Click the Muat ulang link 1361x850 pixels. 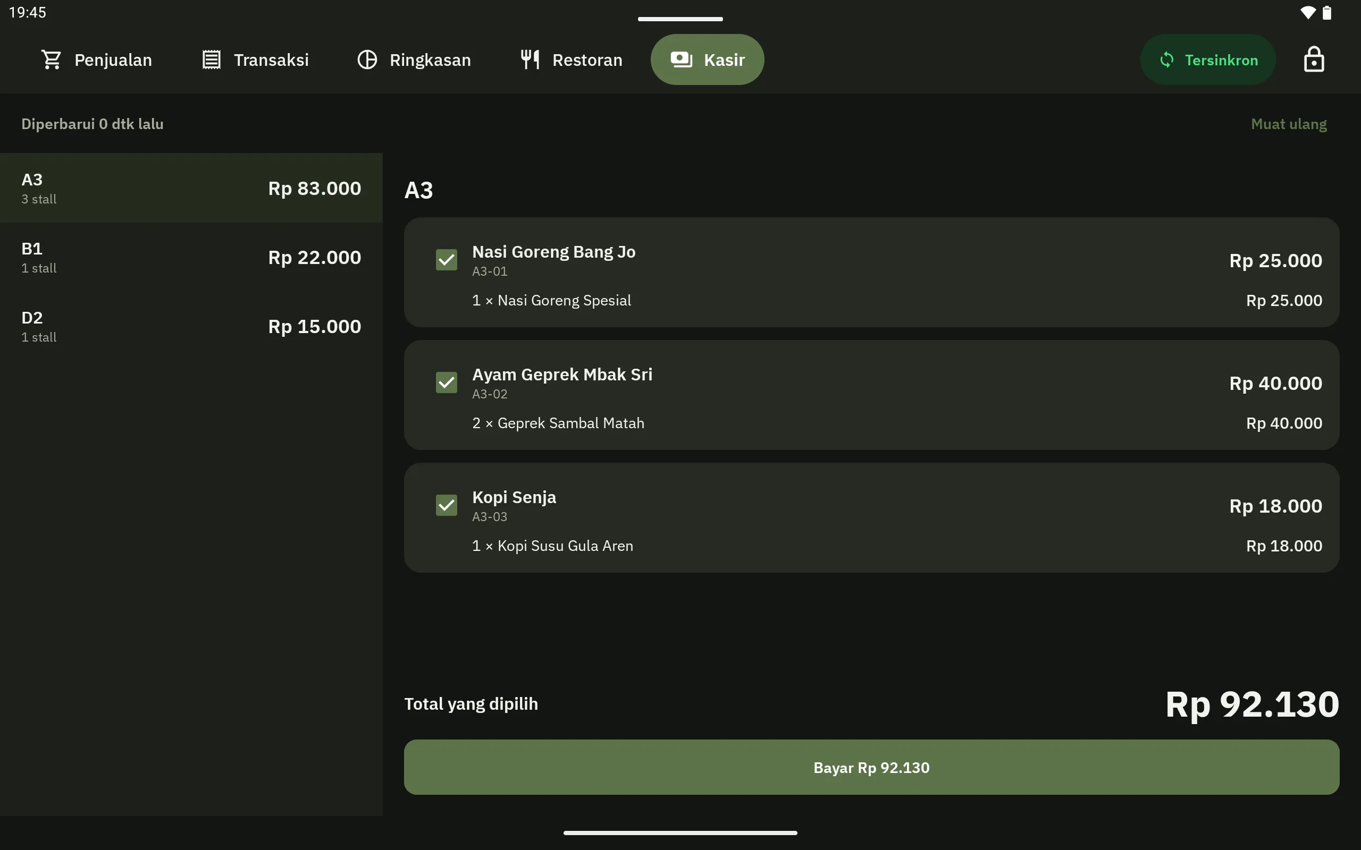point(1289,124)
